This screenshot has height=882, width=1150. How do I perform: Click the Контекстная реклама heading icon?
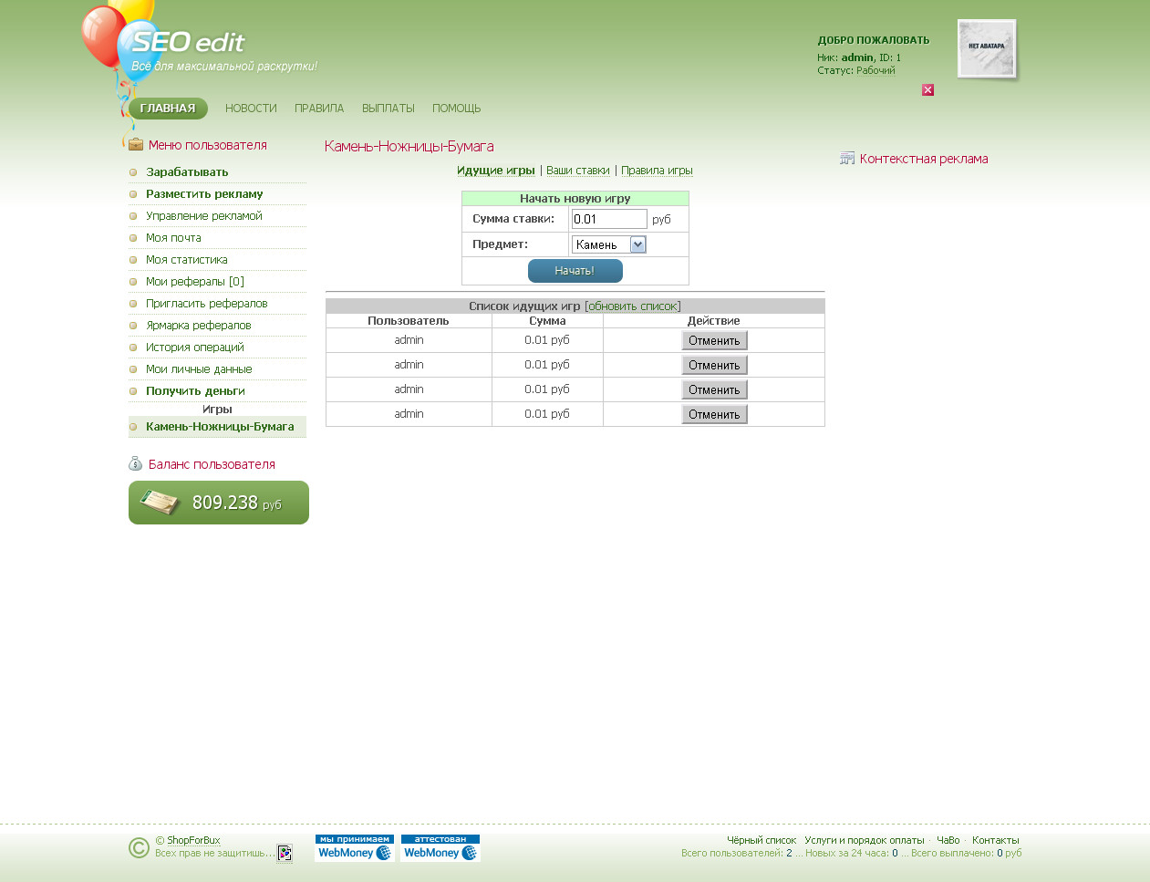tap(847, 159)
